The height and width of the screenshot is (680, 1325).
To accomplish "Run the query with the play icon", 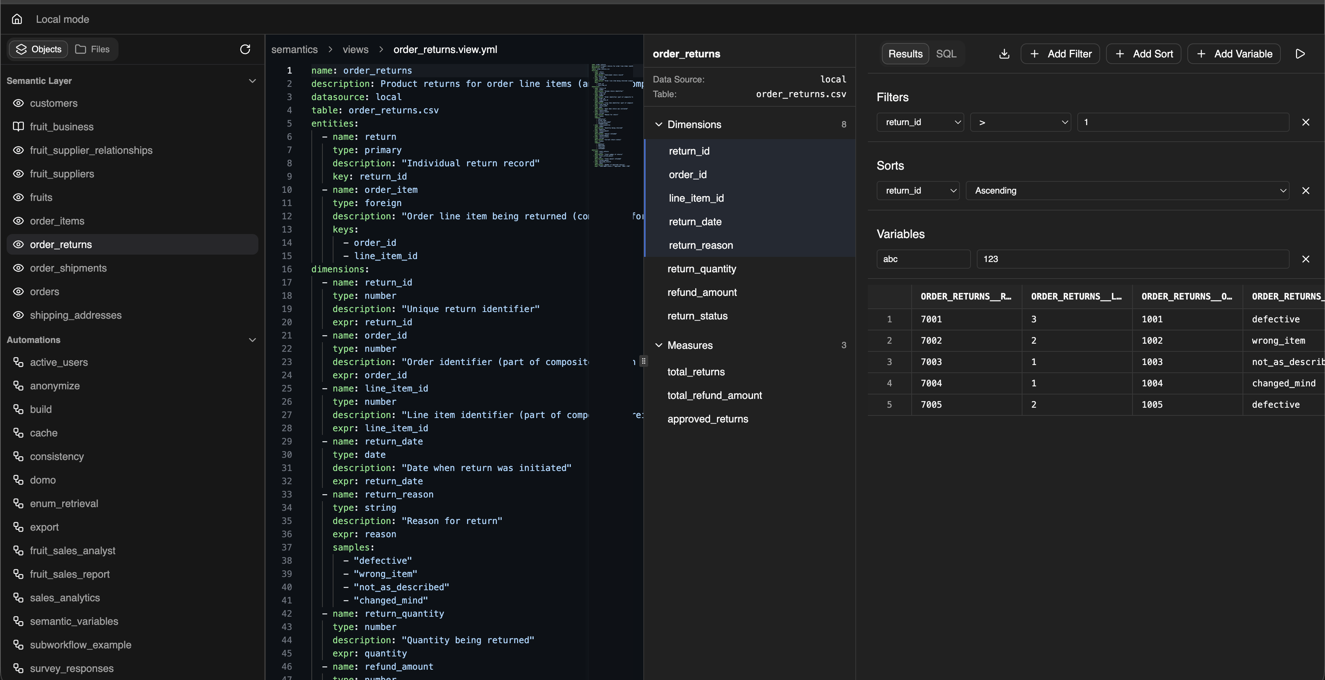I will [1300, 54].
